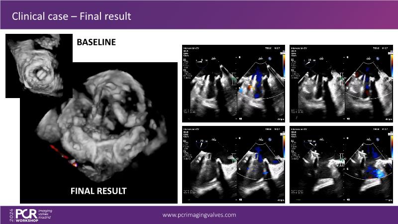Click the 'Clinical case – Final result' title
Screen dimensions: 398x224
[71, 16]
